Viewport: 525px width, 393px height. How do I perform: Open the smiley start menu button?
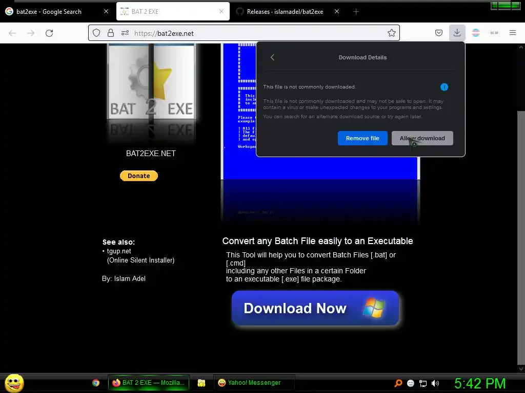click(x=14, y=383)
